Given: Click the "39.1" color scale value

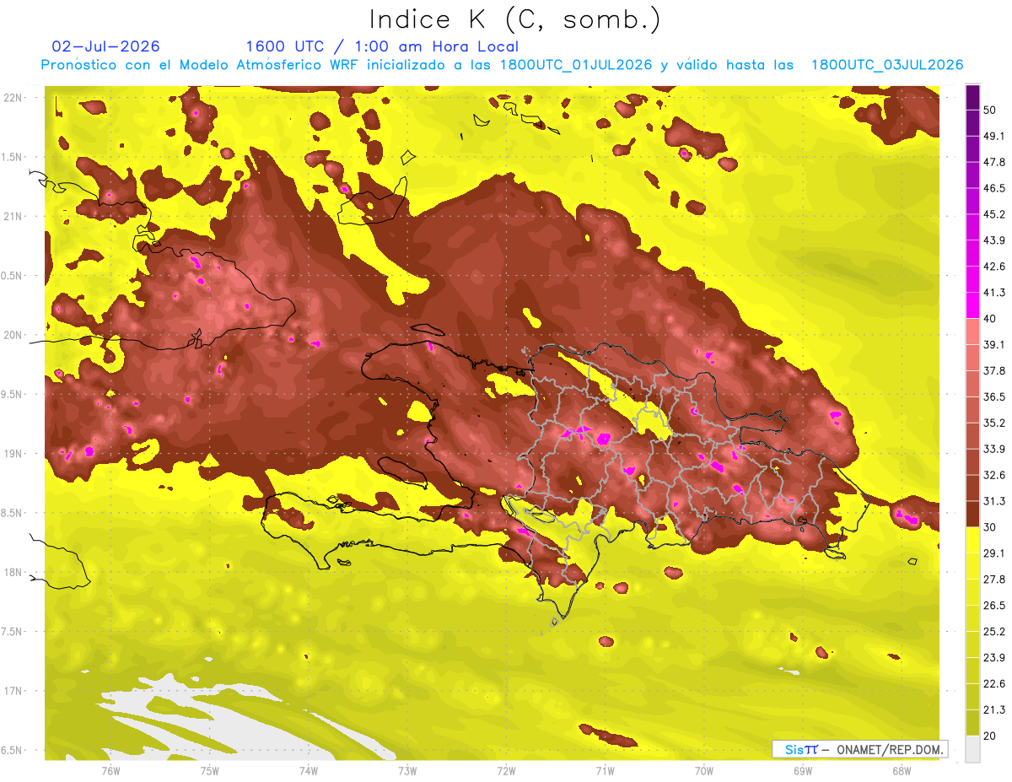Looking at the screenshot, I should (994, 344).
